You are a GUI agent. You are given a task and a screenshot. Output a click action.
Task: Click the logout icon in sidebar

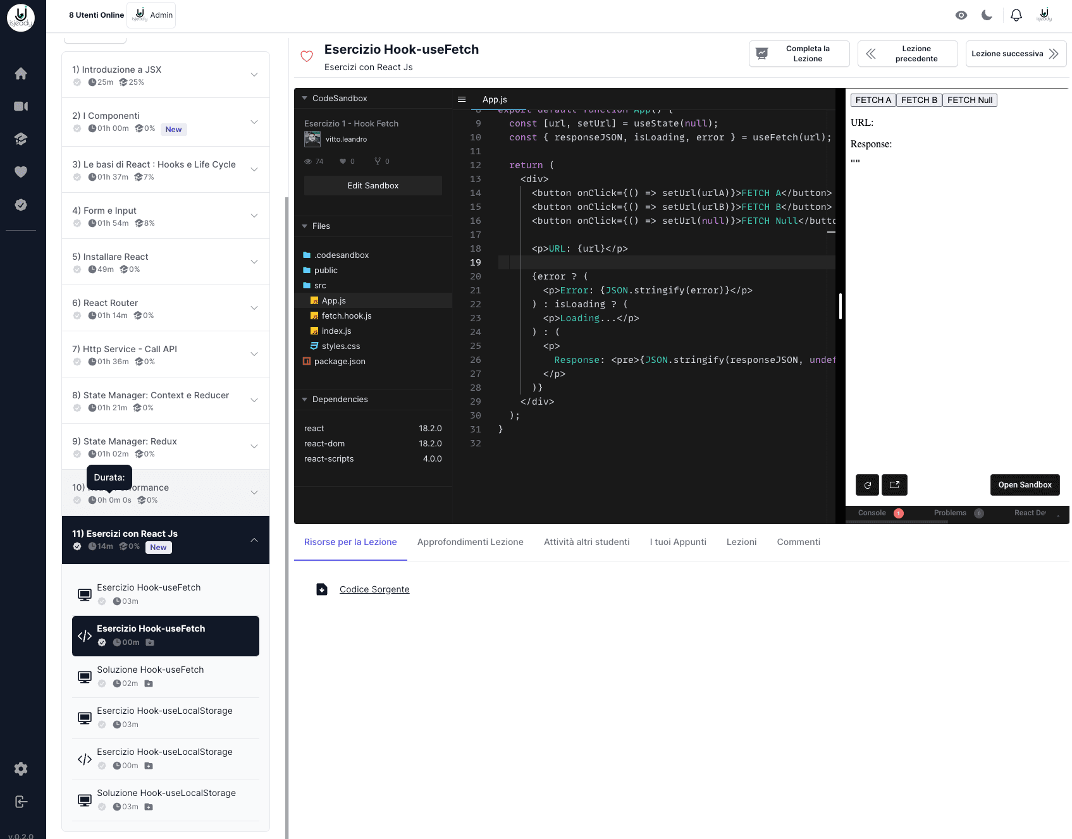tap(21, 802)
